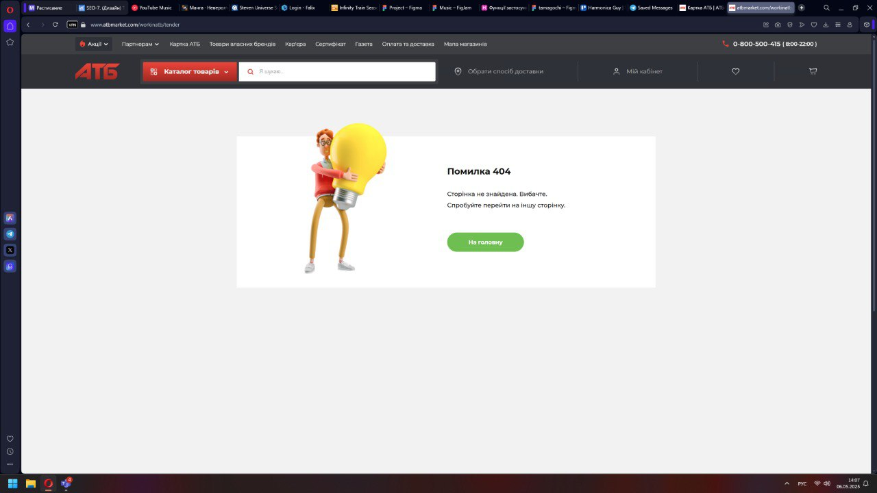The width and height of the screenshot is (877, 493).
Task: Click the ATB logo
Action: point(97,71)
